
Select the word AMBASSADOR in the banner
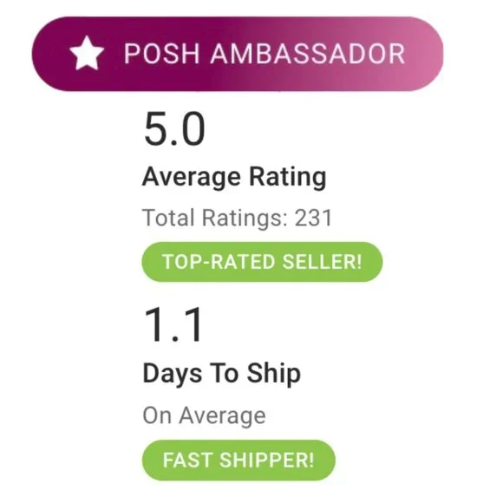point(308,54)
